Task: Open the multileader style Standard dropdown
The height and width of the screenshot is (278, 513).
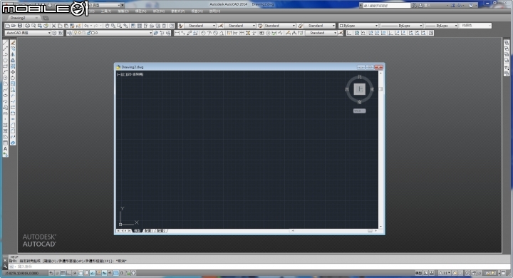Action: click(319, 26)
